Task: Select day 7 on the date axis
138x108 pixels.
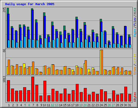Action: point(33,105)
